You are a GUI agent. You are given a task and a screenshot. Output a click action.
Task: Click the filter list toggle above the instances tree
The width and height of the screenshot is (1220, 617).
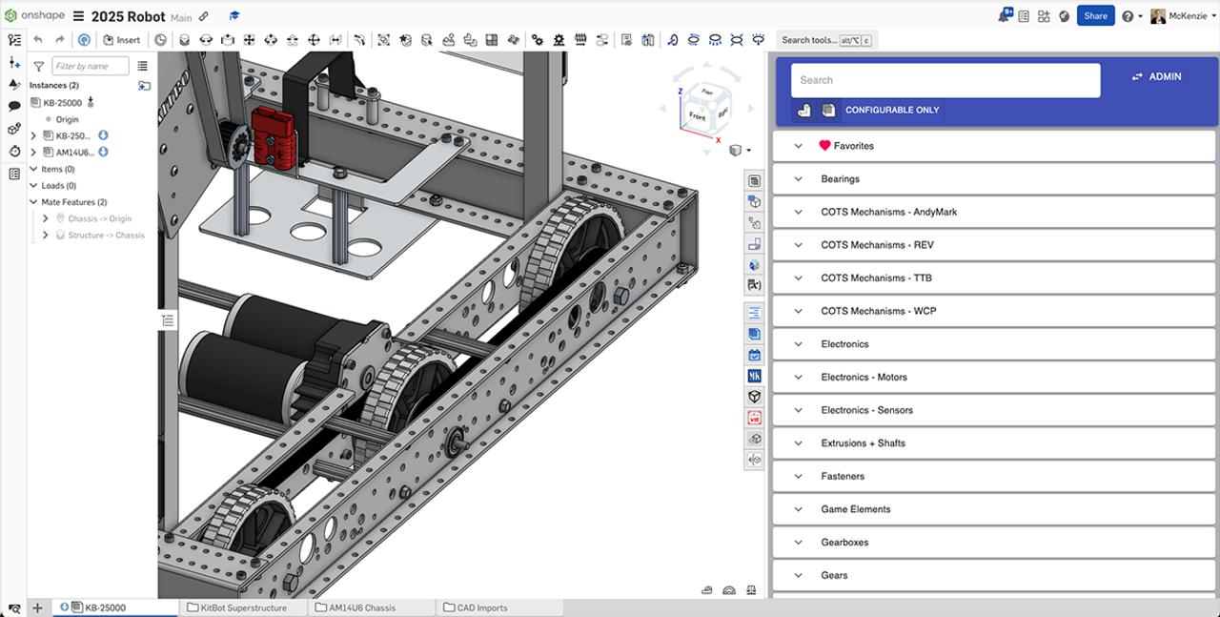(x=143, y=66)
